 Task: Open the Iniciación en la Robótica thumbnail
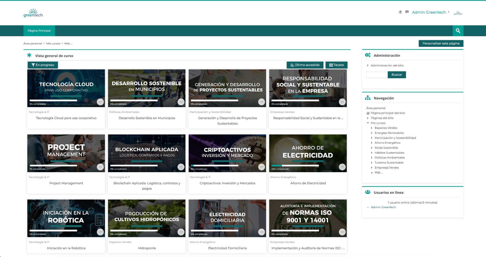(x=66, y=218)
